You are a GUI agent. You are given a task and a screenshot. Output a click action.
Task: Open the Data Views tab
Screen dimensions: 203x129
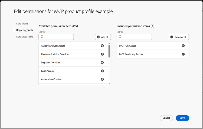pos(22,24)
